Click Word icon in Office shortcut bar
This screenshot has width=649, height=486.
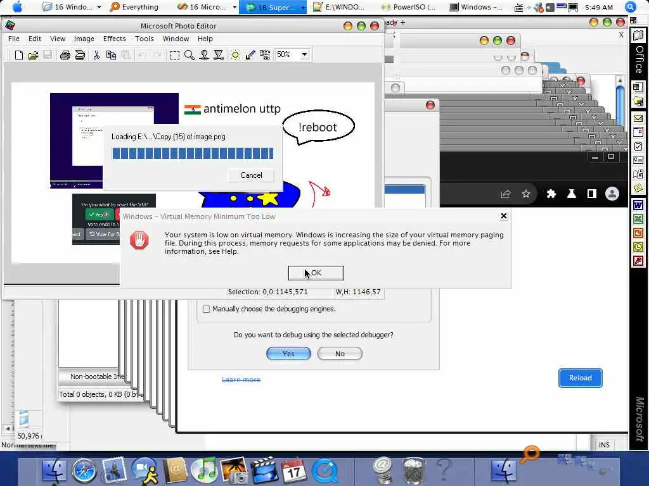coord(638,205)
